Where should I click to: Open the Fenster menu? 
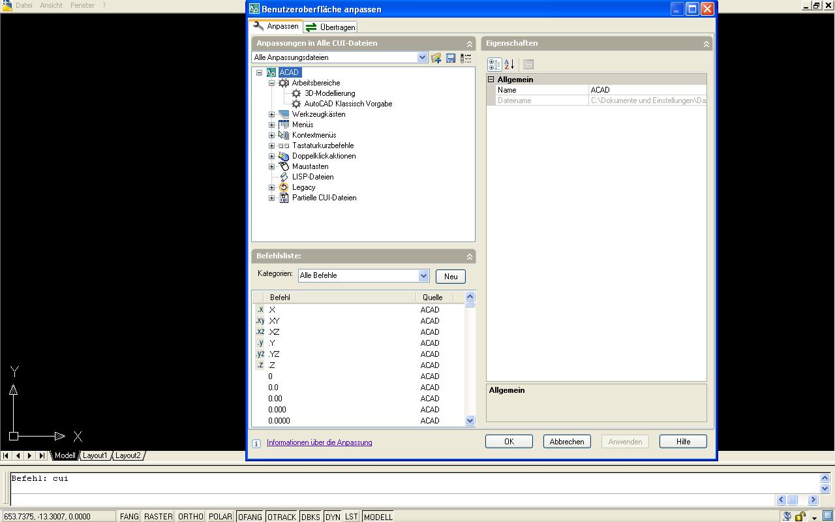(83, 5)
